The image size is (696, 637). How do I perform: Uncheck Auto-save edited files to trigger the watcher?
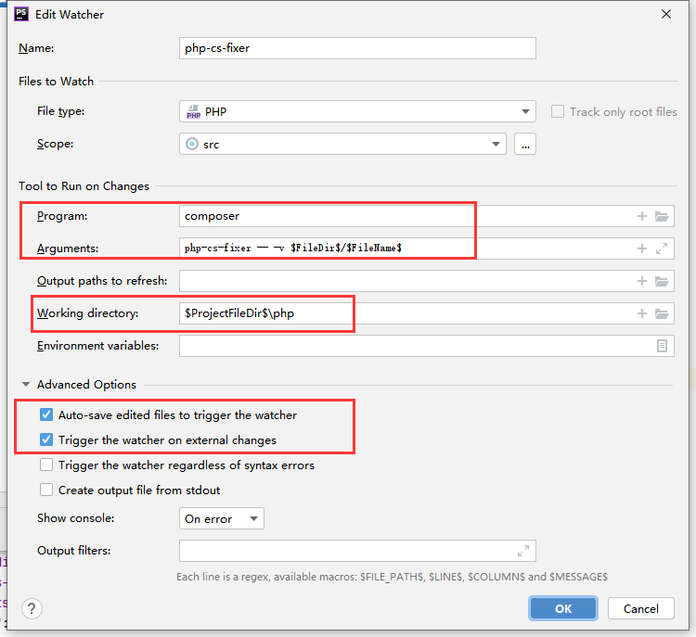46,414
